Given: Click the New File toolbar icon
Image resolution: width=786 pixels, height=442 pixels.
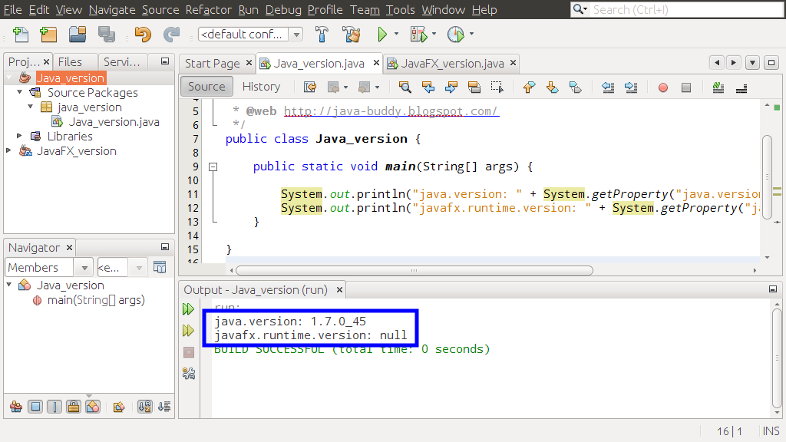Looking at the screenshot, I should coord(21,34).
